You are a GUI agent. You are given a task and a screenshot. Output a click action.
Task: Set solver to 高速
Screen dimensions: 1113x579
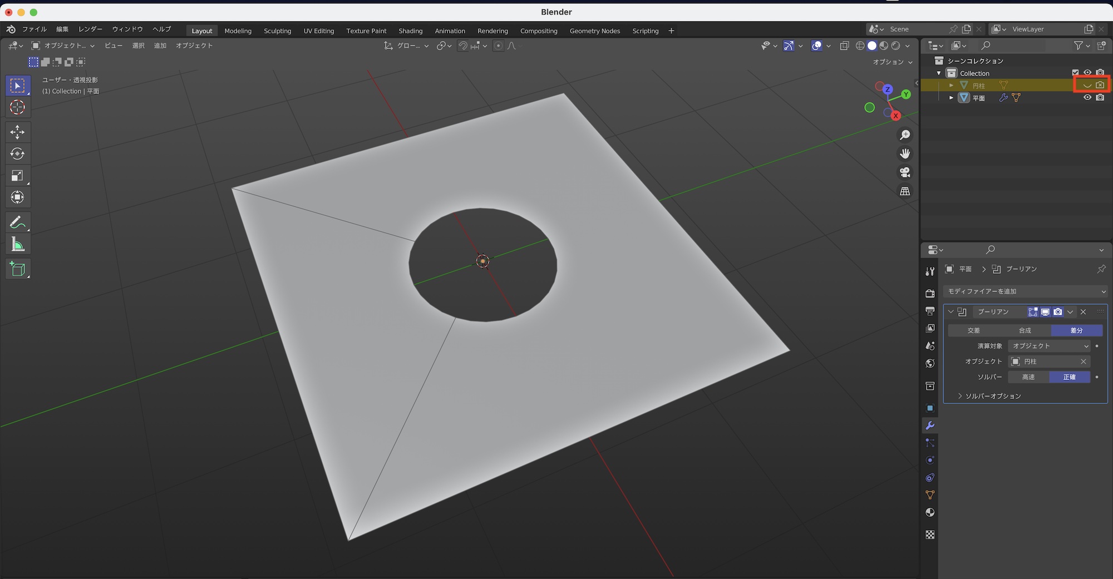tap(1028, 377)
